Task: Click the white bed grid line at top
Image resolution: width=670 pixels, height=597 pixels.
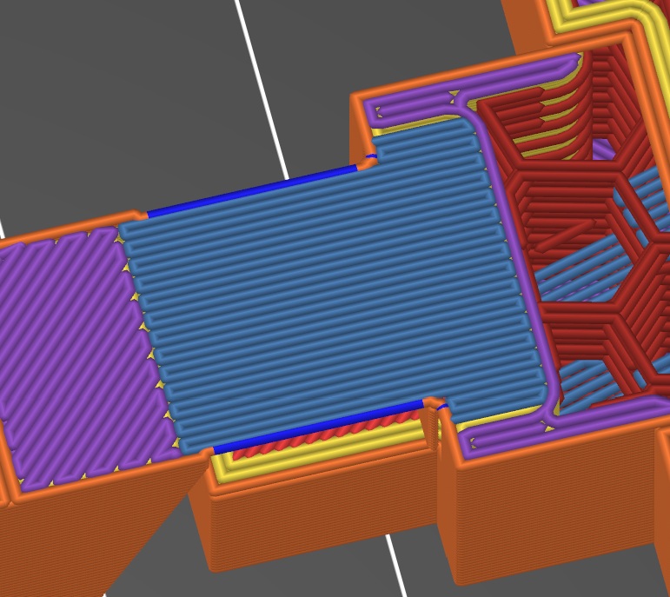Action: point(261,78)
